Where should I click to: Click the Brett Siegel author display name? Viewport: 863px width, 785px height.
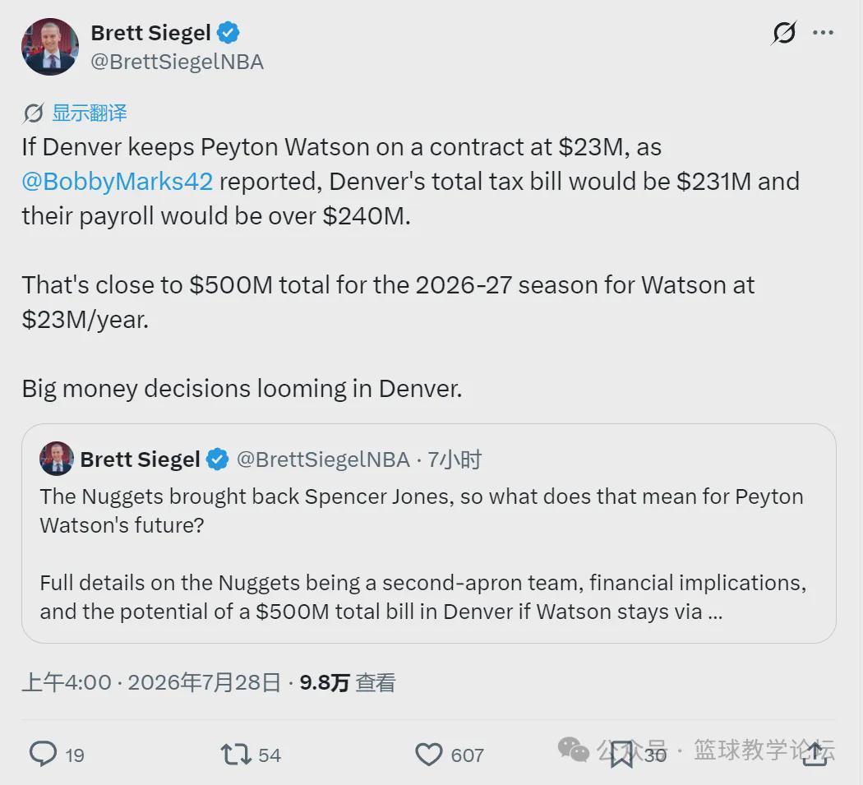(150, 33)
